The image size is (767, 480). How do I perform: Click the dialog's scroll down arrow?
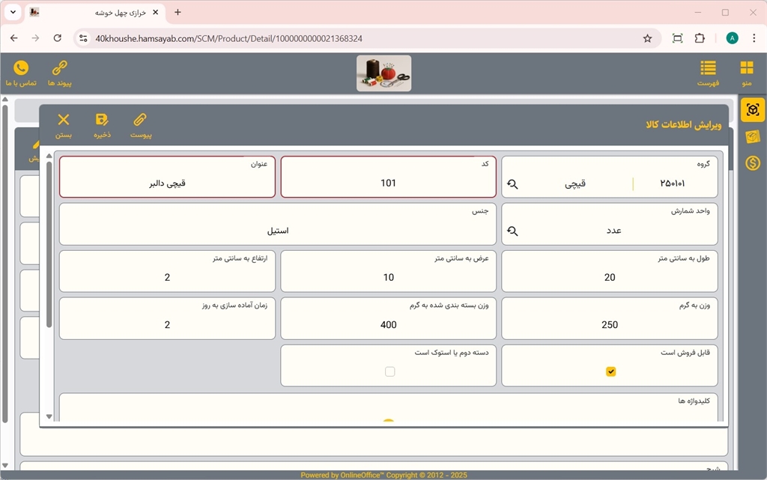click(49, 416)
